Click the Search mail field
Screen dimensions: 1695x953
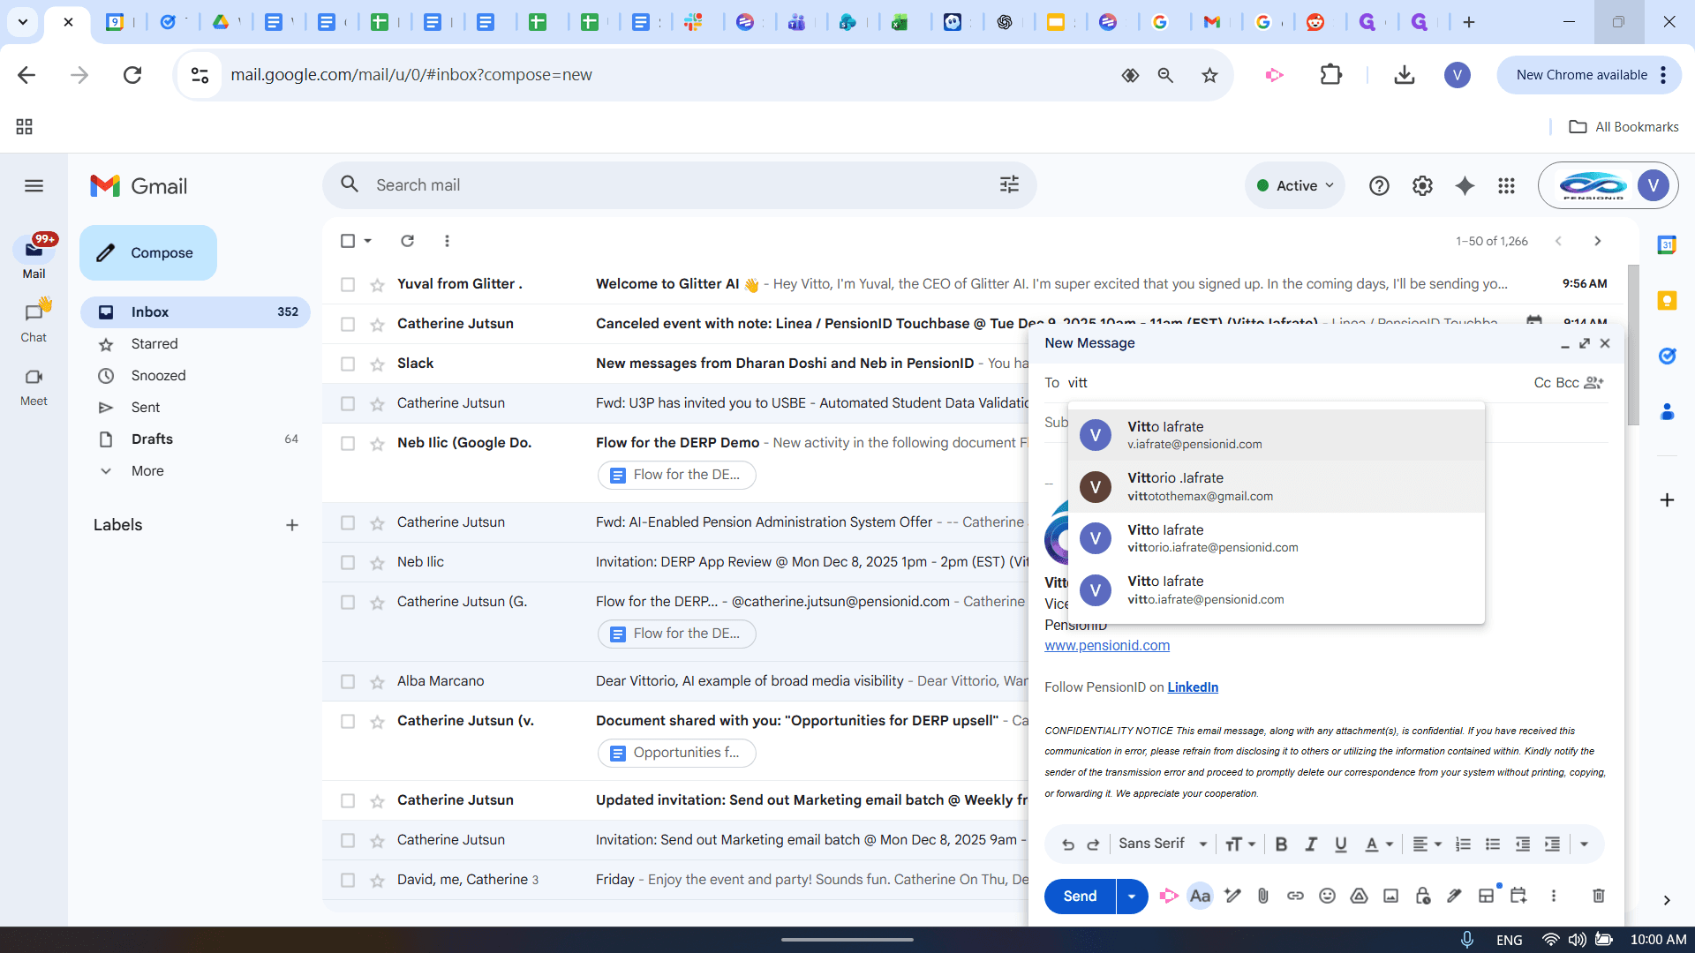(679, 185)
